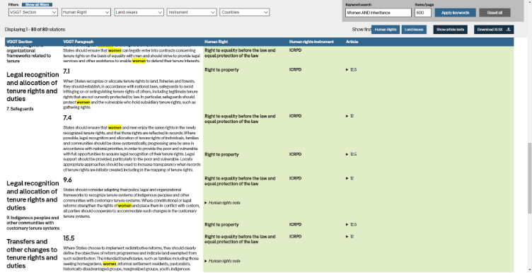Open the Human Right filter dropdown
The height and width of the screenshot is (273, 532).
[x=86, y=12]
